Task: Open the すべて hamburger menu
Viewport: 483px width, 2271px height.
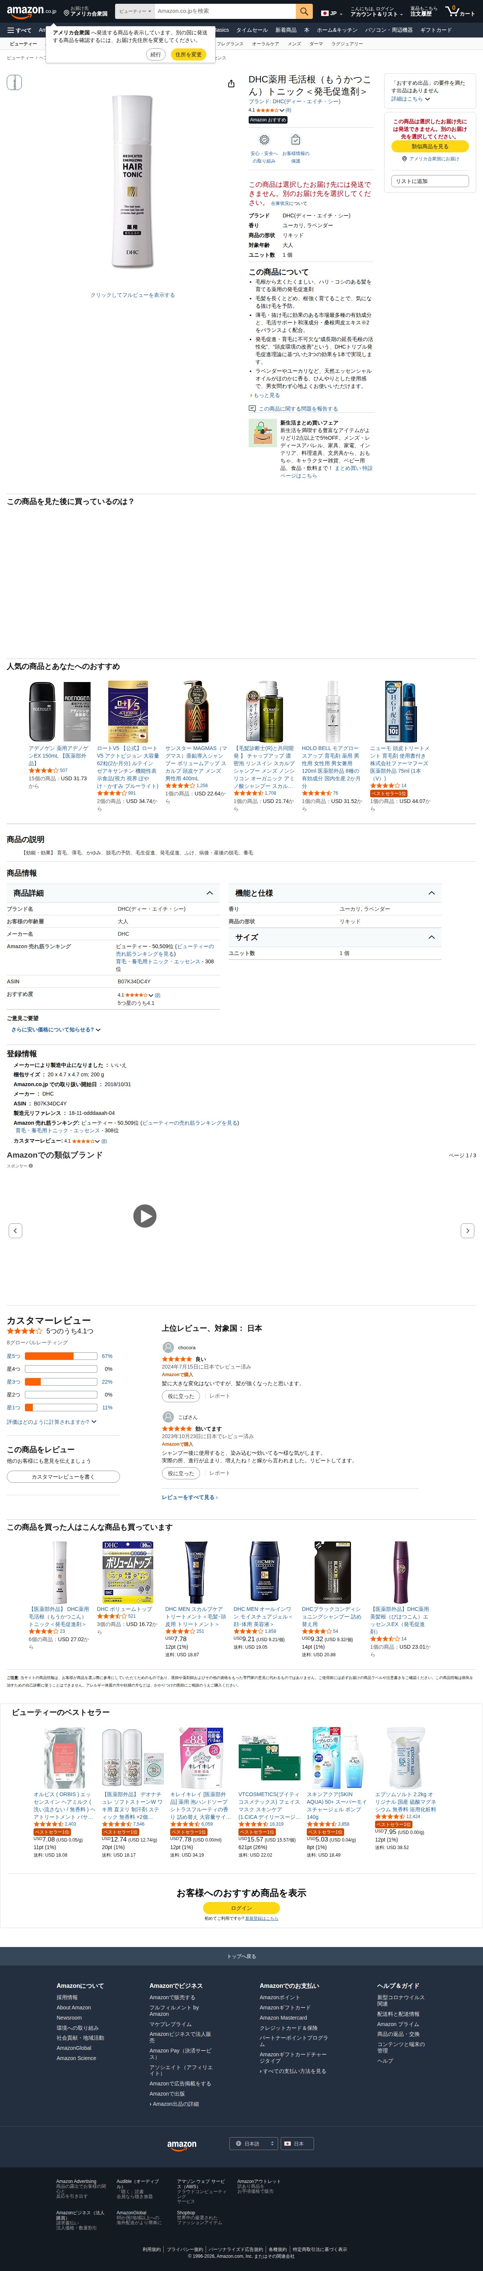Action: pyautogui.click(x=19, y=30)
